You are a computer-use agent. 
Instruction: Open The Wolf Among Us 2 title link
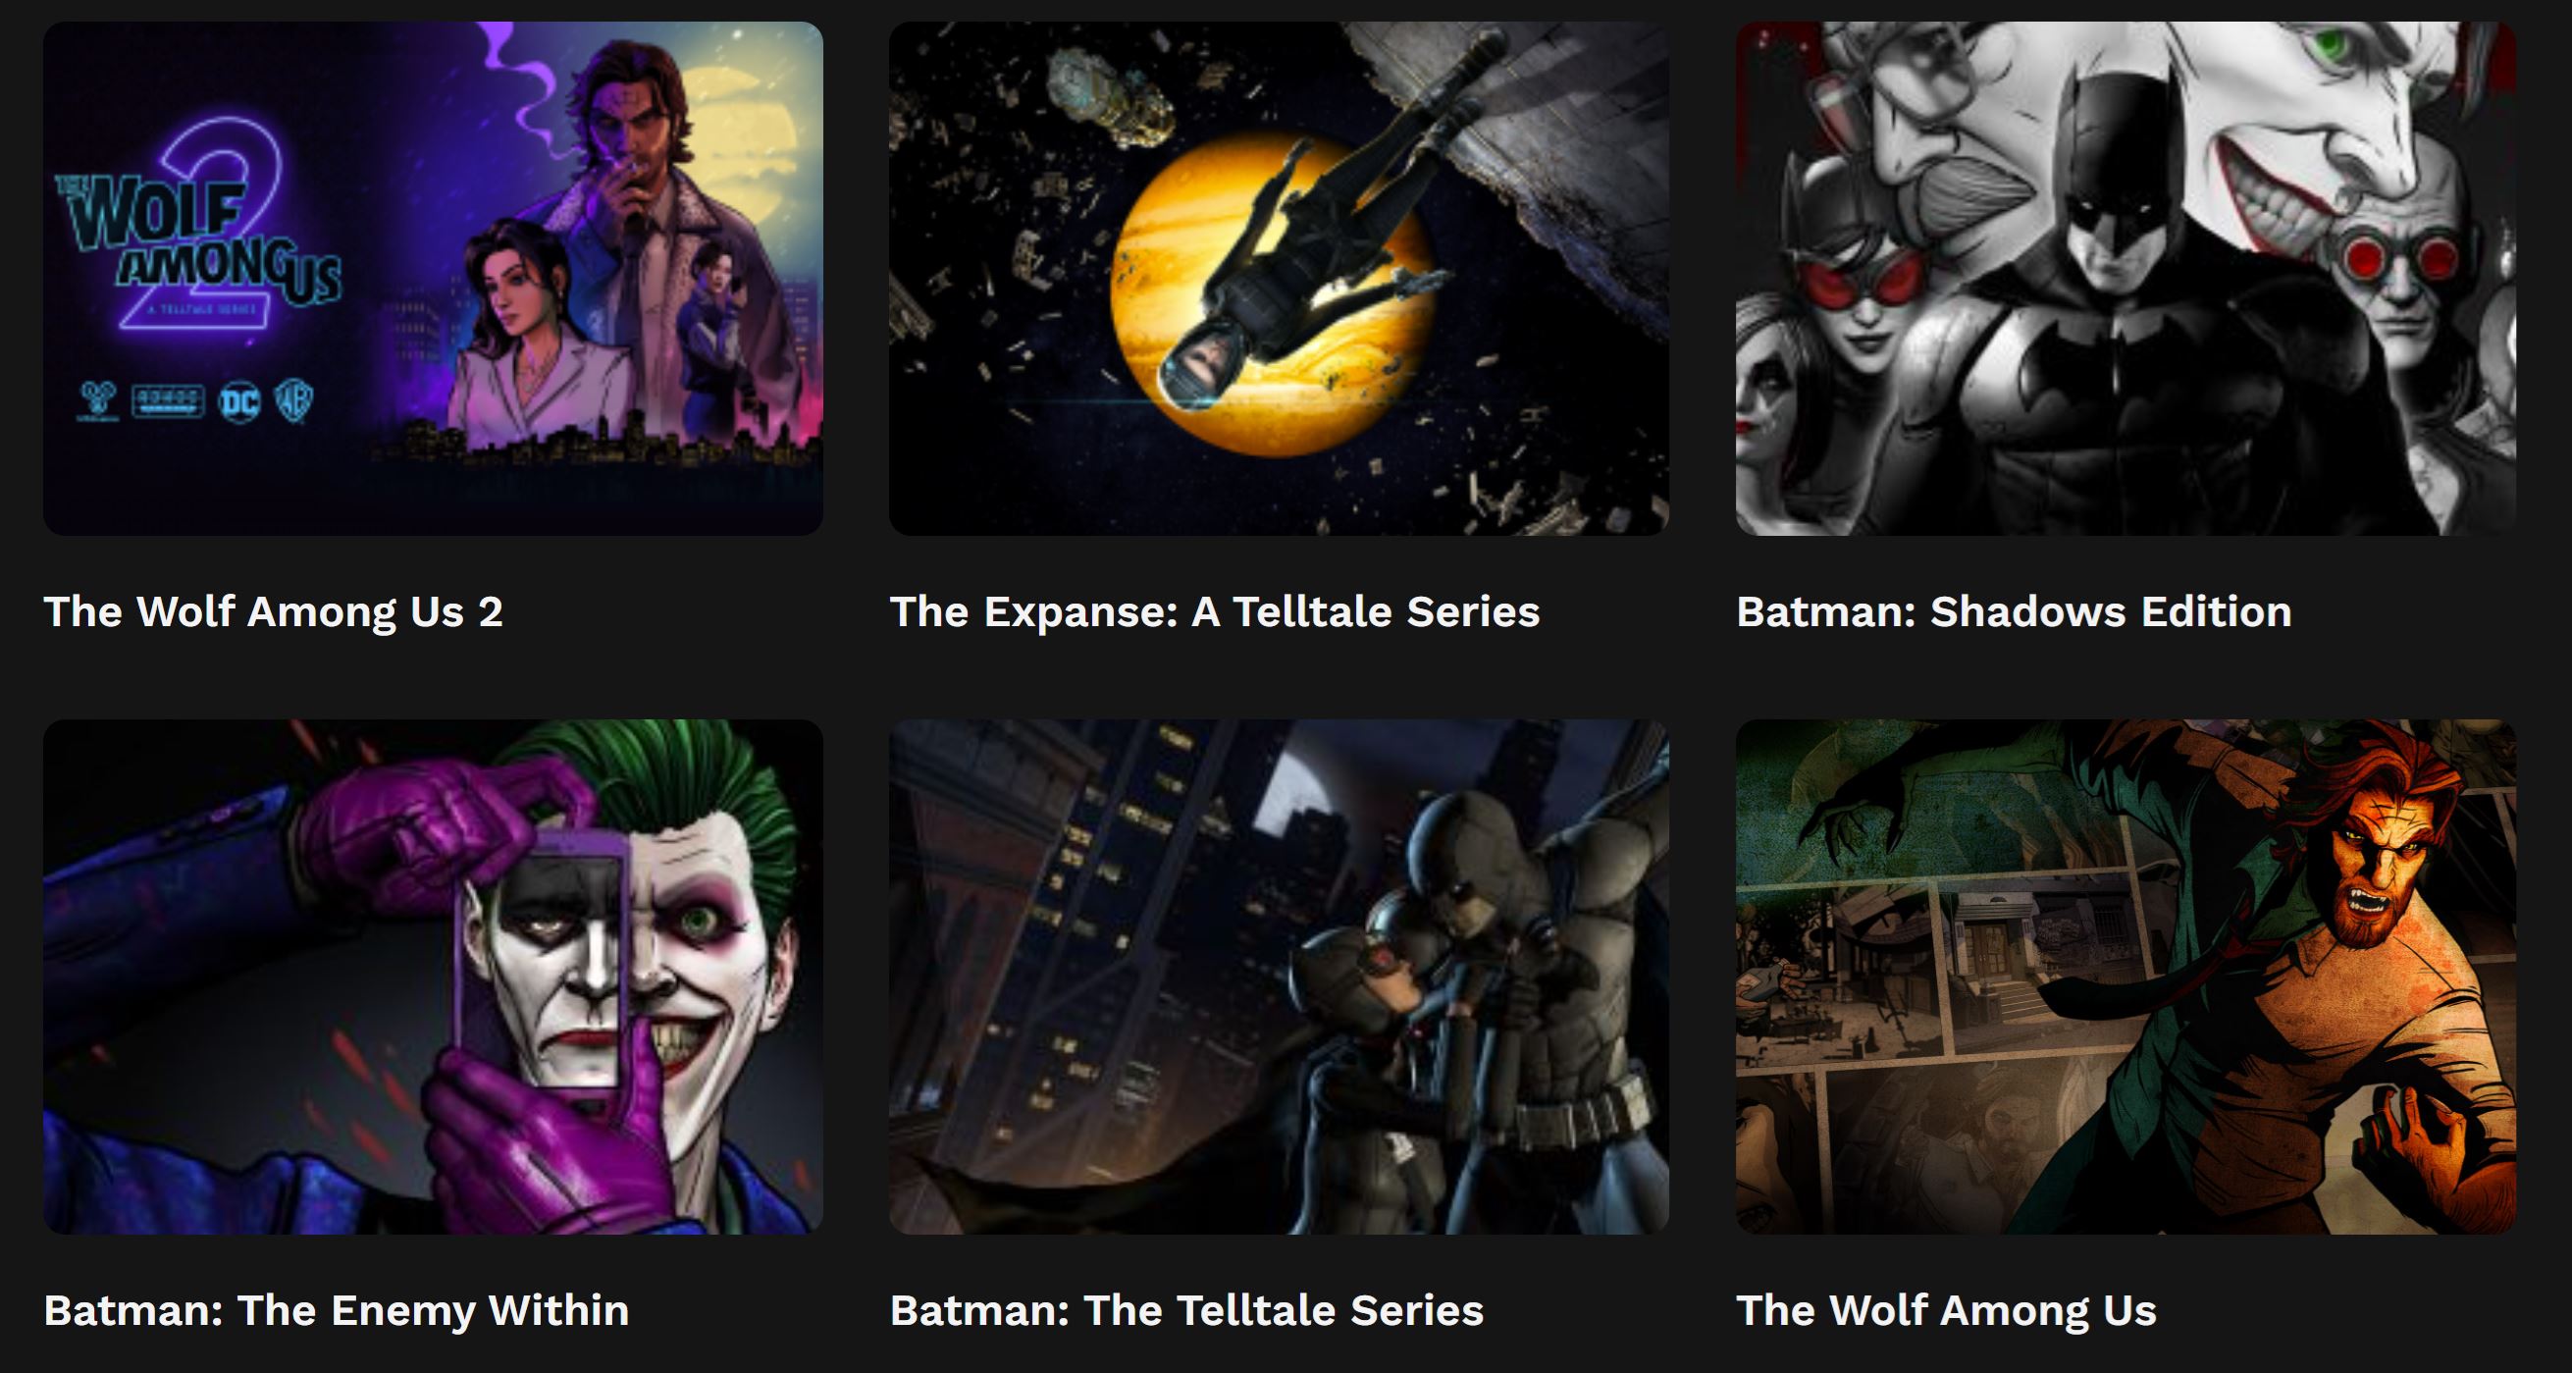click(273, 612)
